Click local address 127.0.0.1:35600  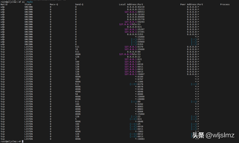tap(134, 49)
